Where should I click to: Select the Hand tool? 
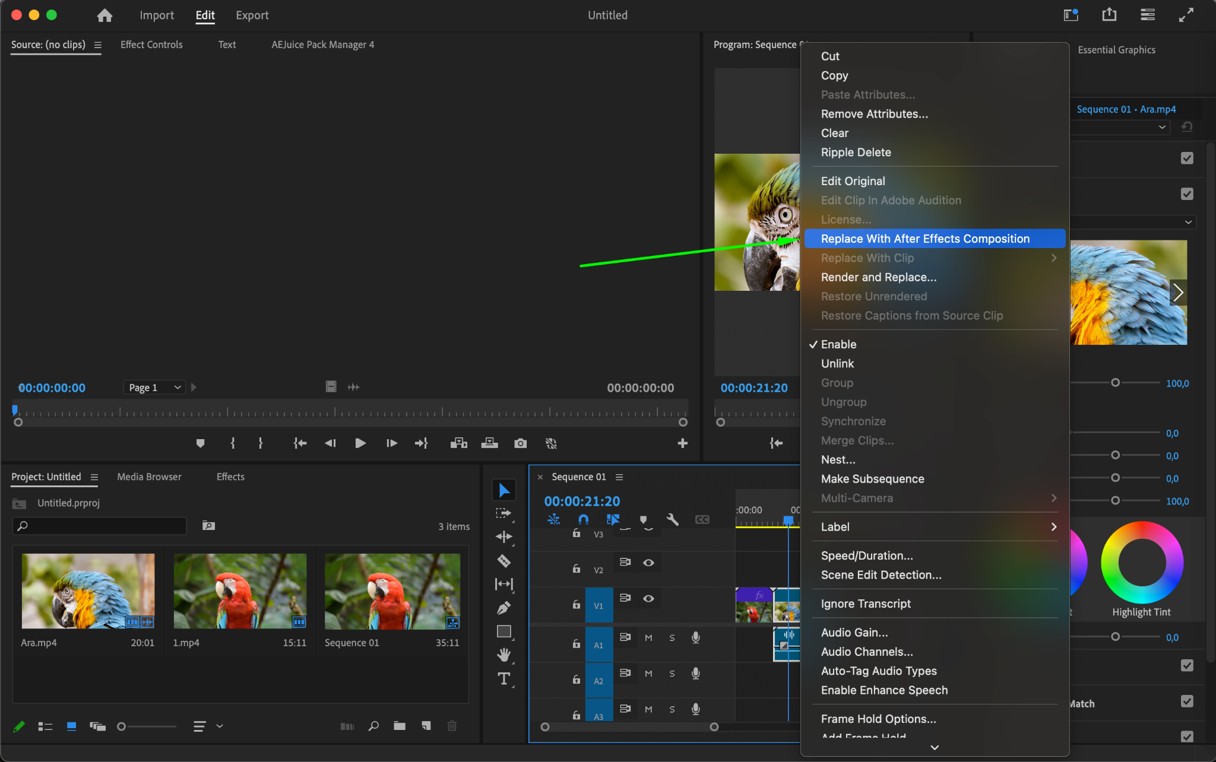click(x=503, y=655)
